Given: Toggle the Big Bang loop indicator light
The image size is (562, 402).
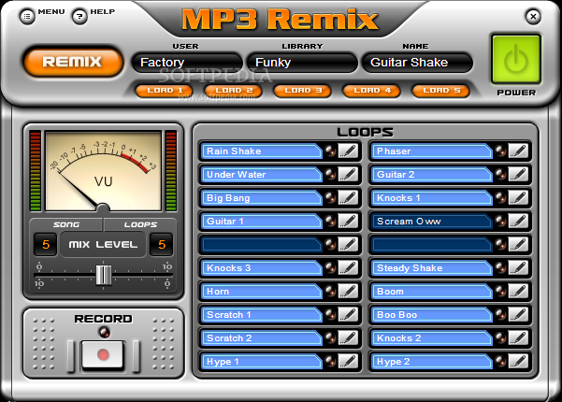Looking at the screenshot, I should (330, 198).
